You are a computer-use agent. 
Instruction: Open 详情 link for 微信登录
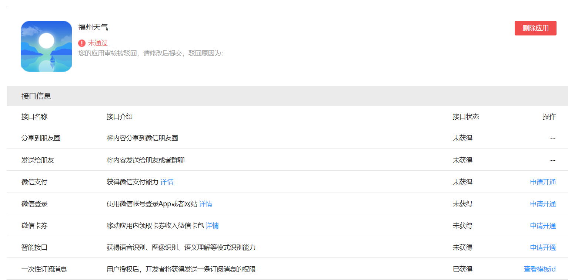tap(206, 204)
